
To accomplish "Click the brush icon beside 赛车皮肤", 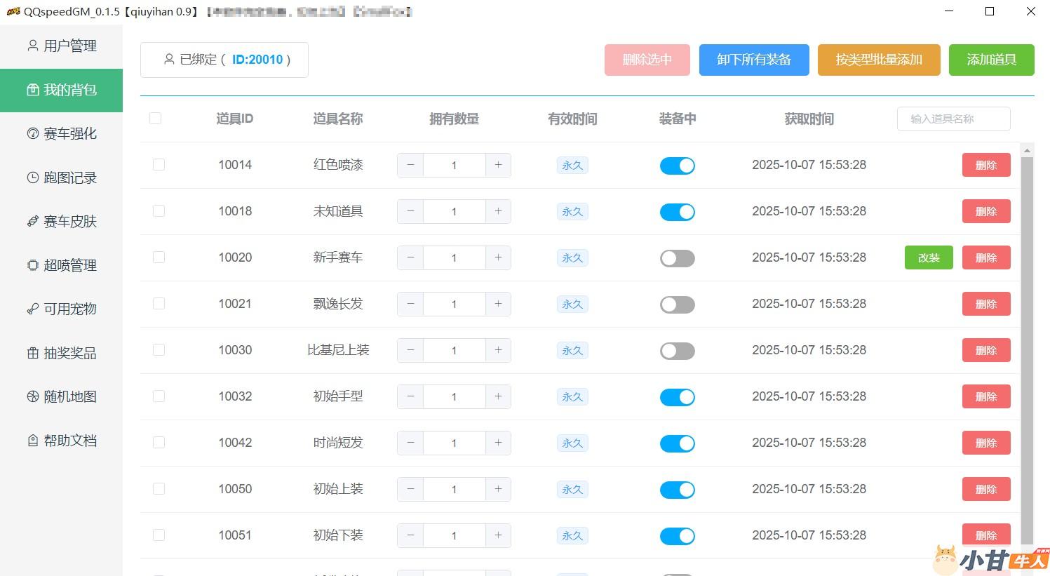I will [32, 222].
